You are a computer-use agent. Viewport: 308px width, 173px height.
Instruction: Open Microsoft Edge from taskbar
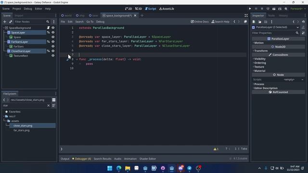point(119,168)
